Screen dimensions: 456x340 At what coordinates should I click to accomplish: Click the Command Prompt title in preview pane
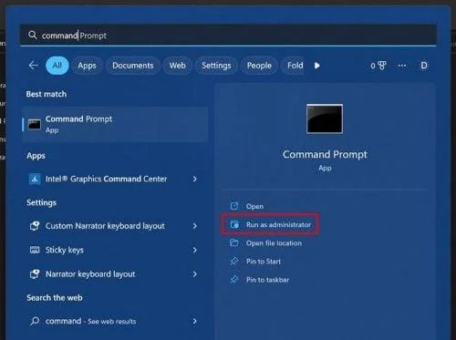(x=325, y=154)
